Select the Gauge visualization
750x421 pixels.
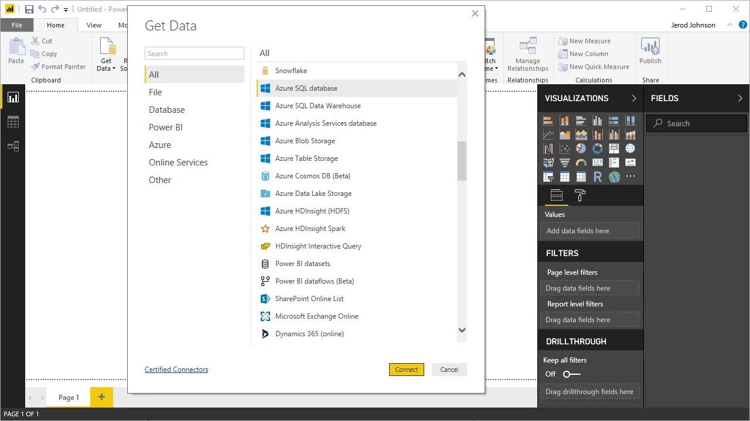point(581,162)
